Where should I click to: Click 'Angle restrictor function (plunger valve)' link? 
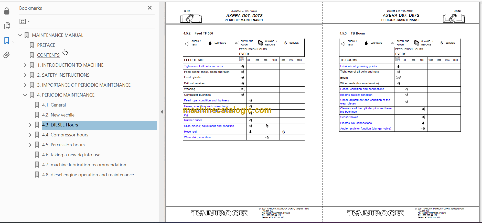pyautogui.click(x=366, y=128)
